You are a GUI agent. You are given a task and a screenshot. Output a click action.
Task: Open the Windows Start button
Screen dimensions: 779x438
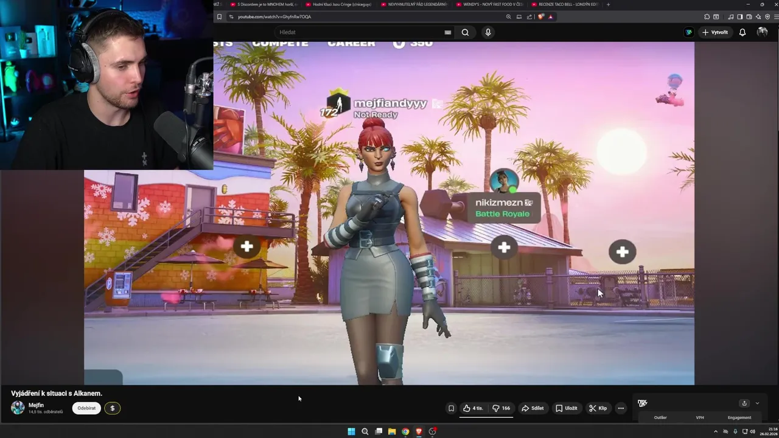point(351,431)
